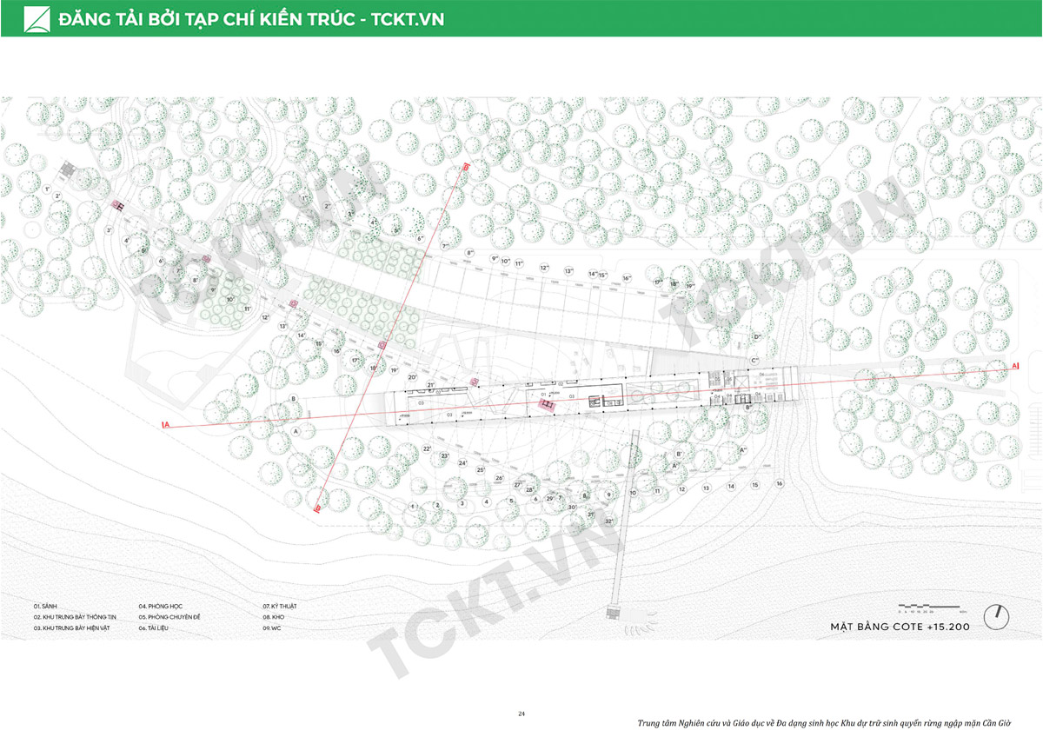Click page number 24 at the bottom
The image size is (1043, 737).
(521, 714)
